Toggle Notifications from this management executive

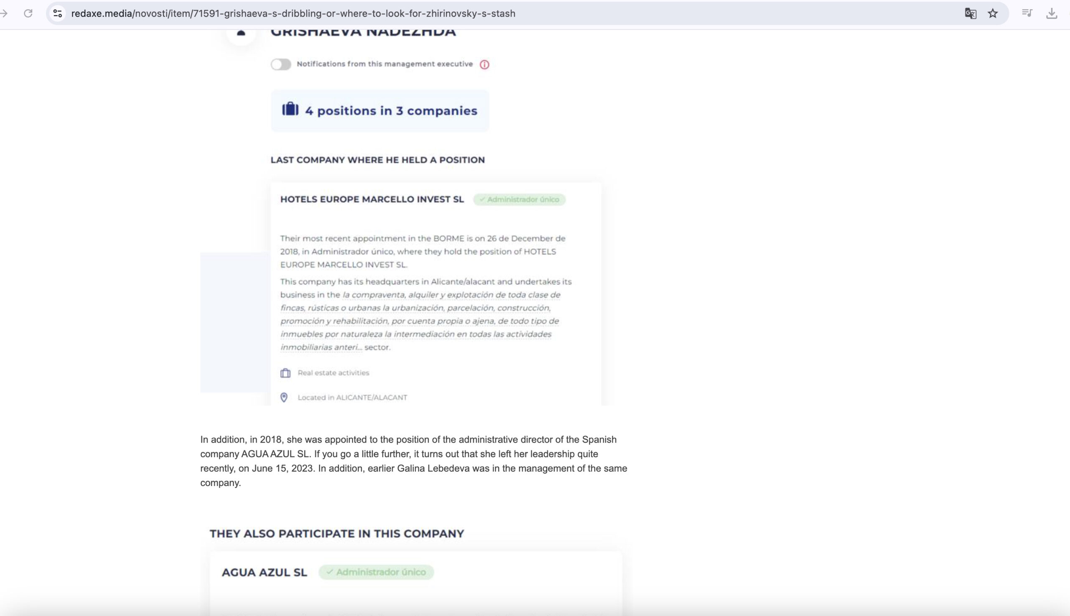pos(281,64)
